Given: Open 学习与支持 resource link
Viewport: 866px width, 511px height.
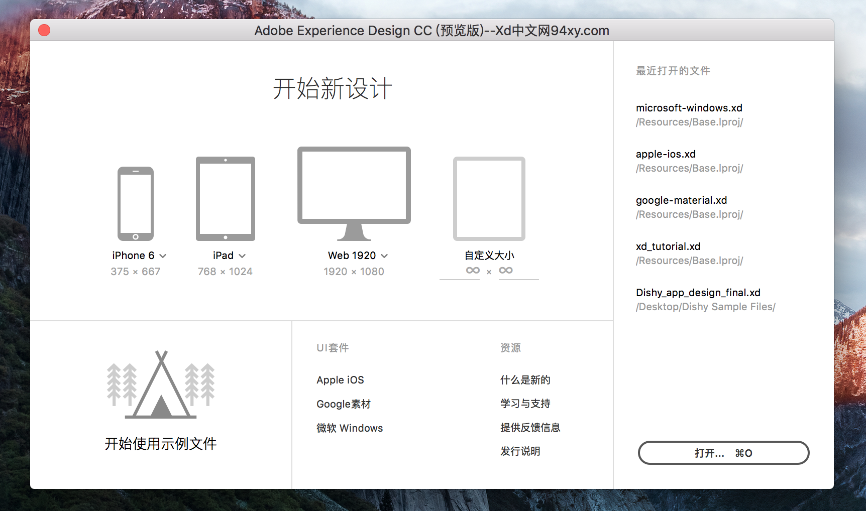Looking at the screenshot, I should coord(525,403).
